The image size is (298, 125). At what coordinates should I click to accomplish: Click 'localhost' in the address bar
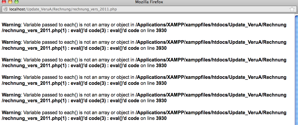pyautogui.click(x=17, y=9)
